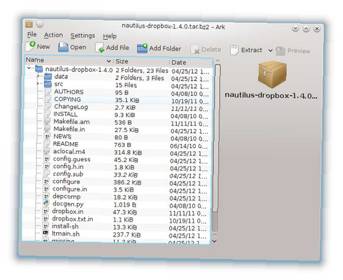Open the Help menu
Screen dimensions: 343x280
coord(110,36)
